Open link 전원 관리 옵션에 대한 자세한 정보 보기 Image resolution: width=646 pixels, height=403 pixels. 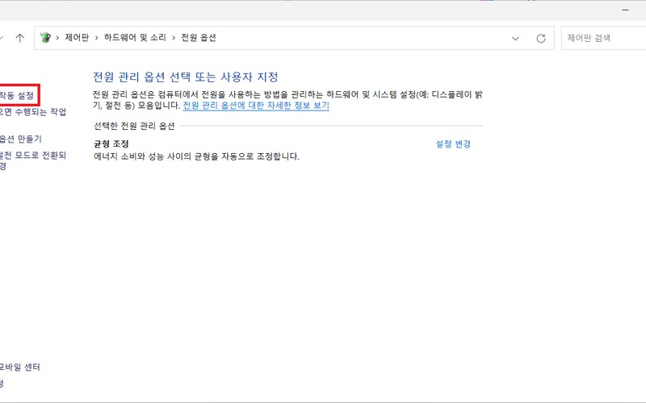pyautogui.click(x=256, y=106)
